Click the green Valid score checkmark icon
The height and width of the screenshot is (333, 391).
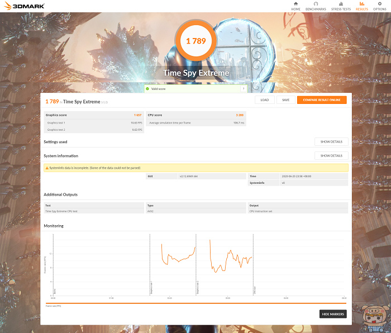147,89
